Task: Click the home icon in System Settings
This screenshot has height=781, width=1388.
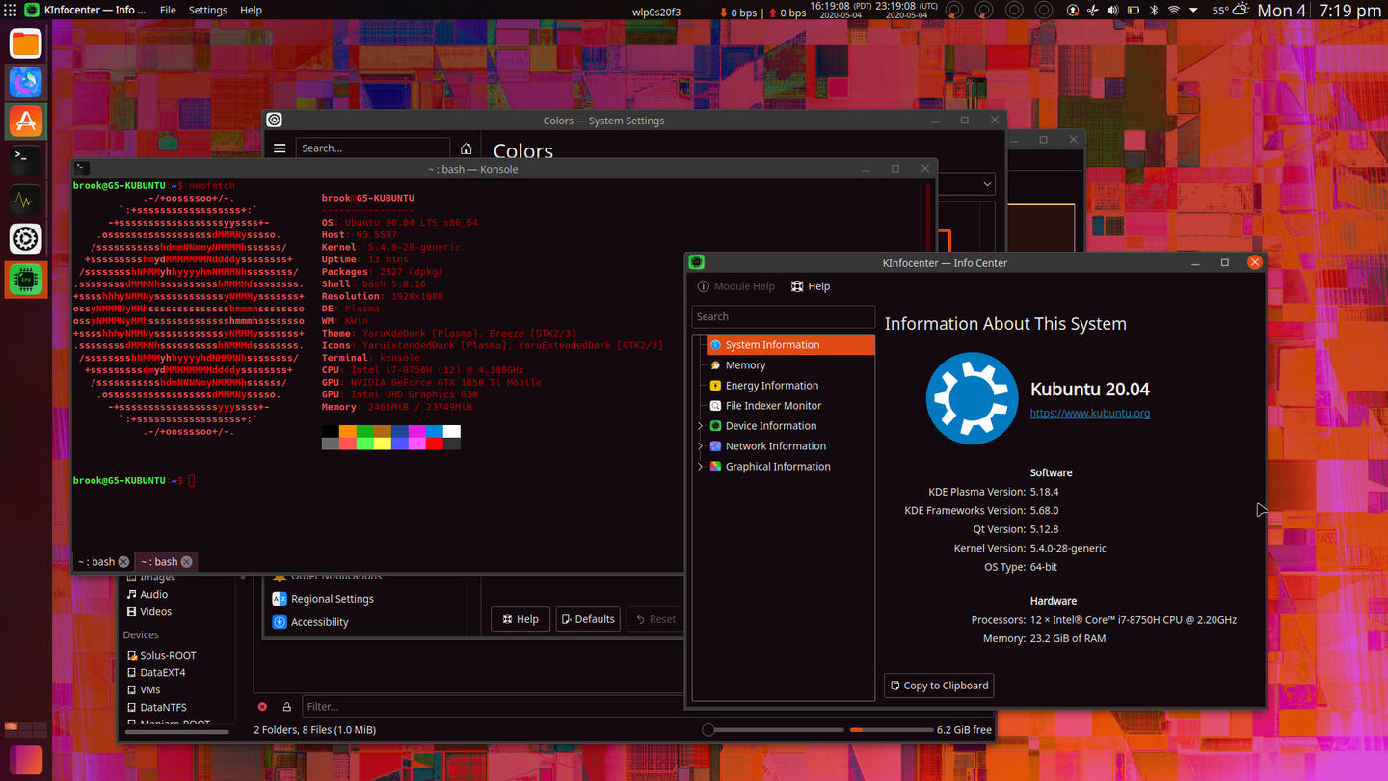Action: pos(467,148)
